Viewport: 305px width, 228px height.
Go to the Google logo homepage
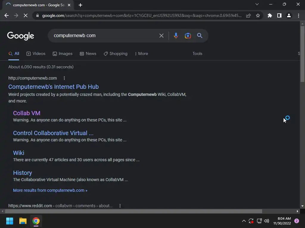point(21,36)
